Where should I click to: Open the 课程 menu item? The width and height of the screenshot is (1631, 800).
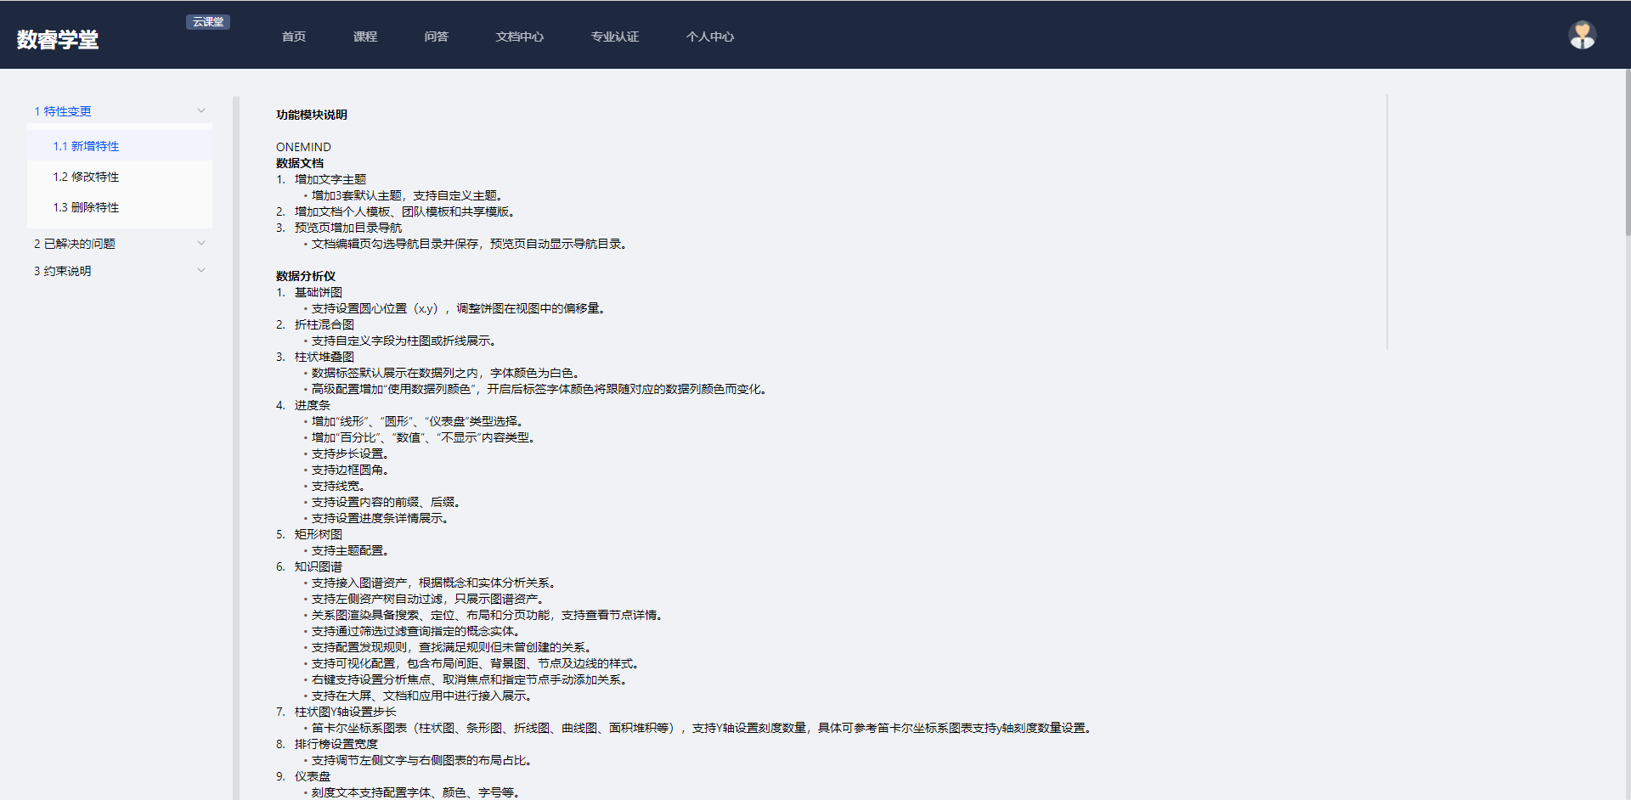tap(365, 37)
